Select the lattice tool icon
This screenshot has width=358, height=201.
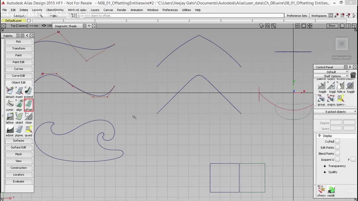[10, 116]
